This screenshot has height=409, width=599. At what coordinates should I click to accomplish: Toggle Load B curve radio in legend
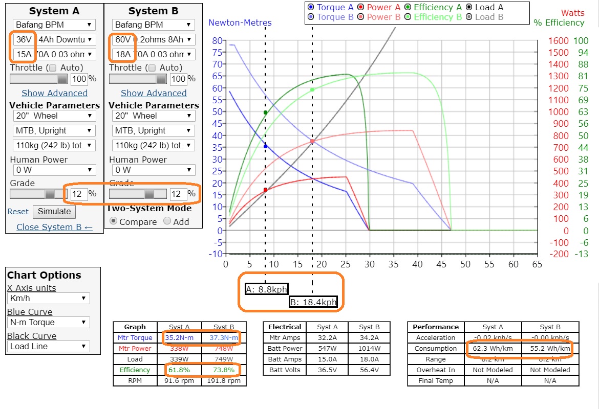[x=469, y=17]
